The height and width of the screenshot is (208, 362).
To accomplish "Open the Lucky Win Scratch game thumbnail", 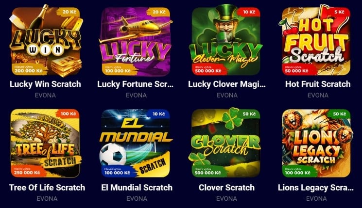I will (45, 41).
